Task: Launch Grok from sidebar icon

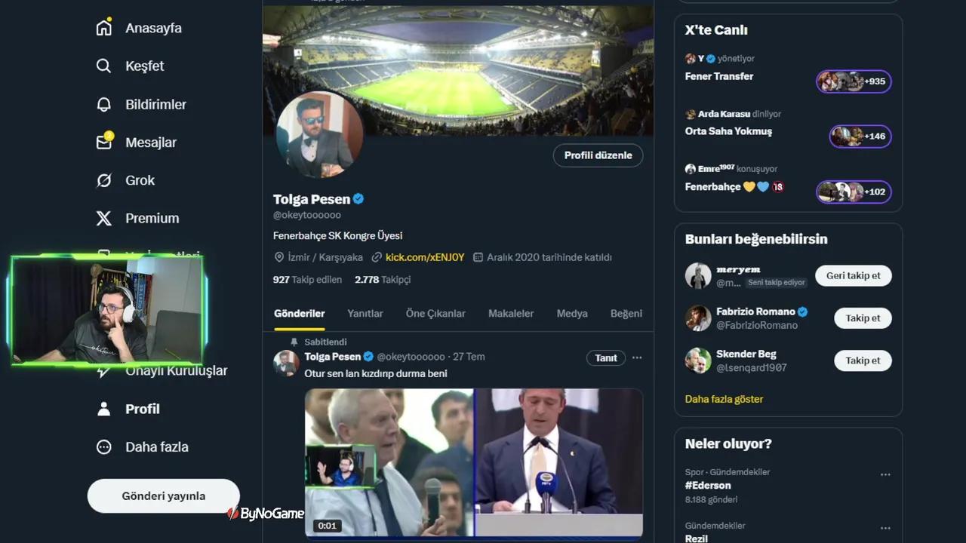Action: 104,180
